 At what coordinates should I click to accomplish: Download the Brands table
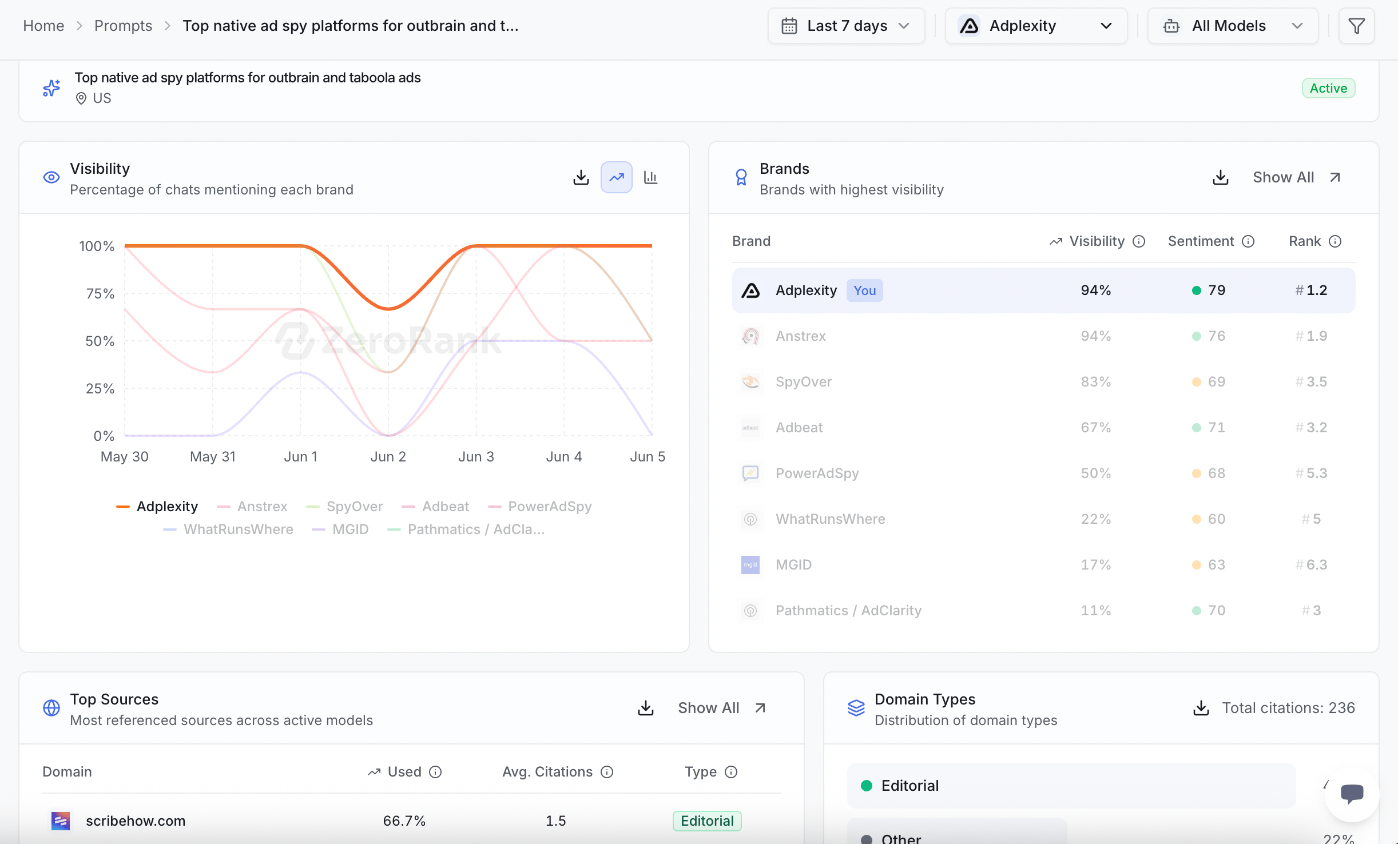(1220, 177)
